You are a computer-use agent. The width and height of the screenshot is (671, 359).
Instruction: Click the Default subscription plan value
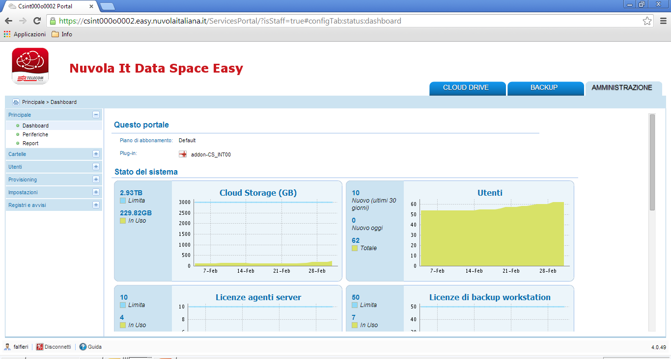click(x=187, y=140)
